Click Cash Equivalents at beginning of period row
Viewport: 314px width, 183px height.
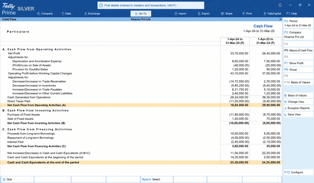coord(141,157)
